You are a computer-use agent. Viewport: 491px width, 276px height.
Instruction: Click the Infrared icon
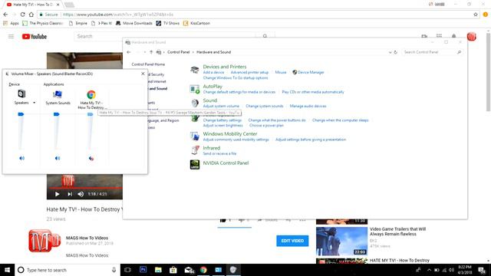coord(194,150)
